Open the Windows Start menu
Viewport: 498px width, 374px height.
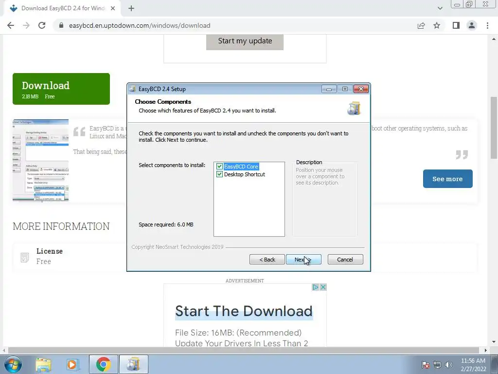click(13, 365)
